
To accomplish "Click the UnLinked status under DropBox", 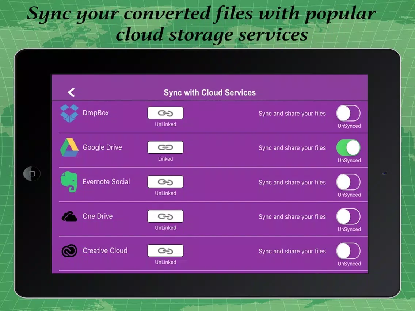I will 165,124.
